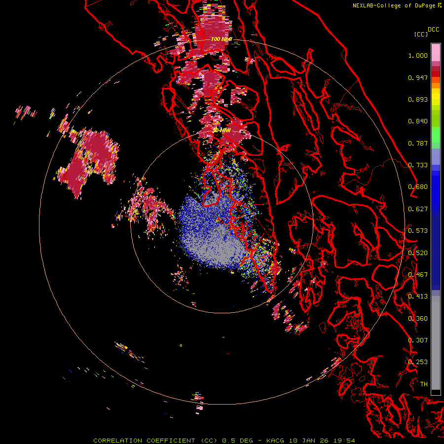Click the 100 NMI range ring label
The width and height of the screenshot is (444, 444).
222,39
